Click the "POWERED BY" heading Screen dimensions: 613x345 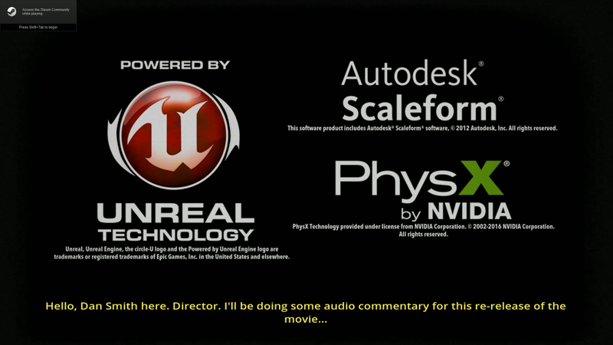(x=175, y=65)
